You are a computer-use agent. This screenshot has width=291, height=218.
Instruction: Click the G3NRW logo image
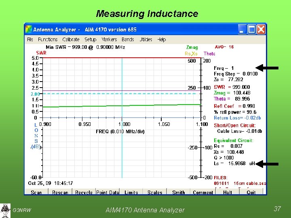coord(5,211)
